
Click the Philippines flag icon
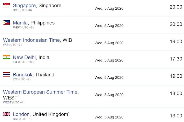6,22
